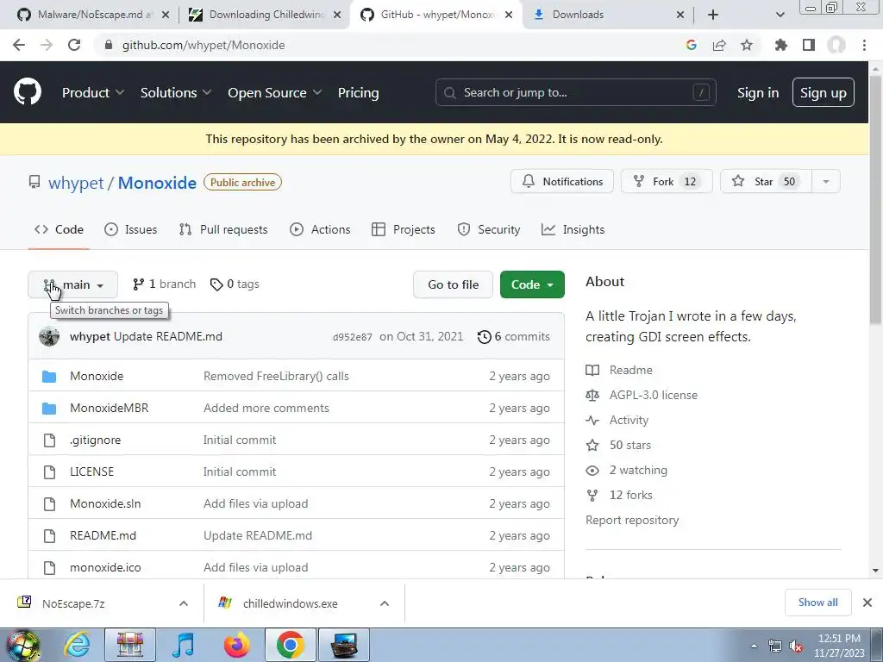Open the search tabs chevron
Image resolution: width=883 pixels, height=662 pixels.
[x=780, y=15]
